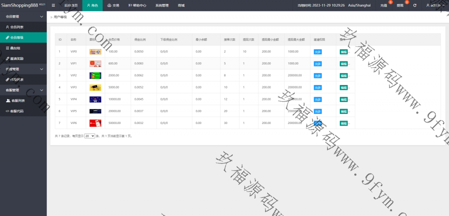Toggle 允许 invite permission for VIP3
Screen dimensions: 449x216
click(317, 87)
